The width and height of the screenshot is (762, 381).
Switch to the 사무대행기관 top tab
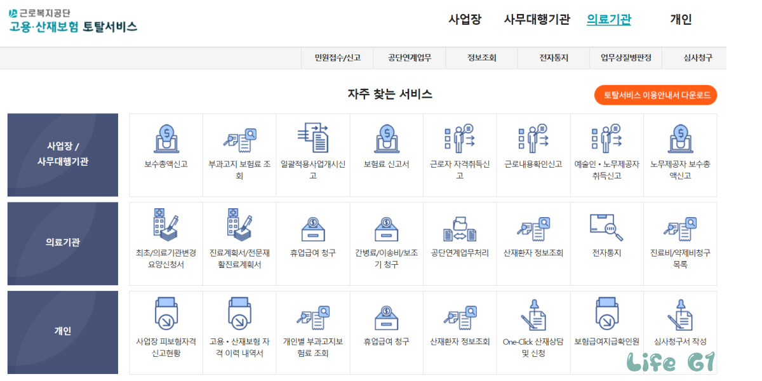(x=537, y=19)
